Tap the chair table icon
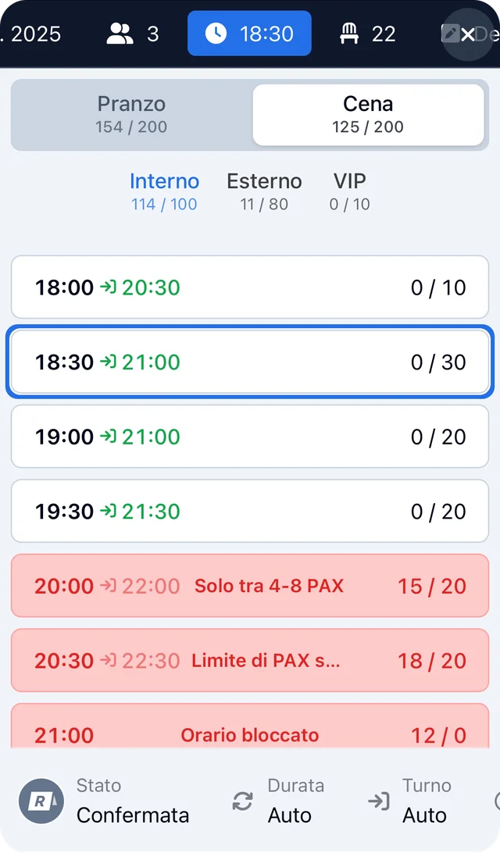This screenshot has height=853, width=500. coord(349,34)
